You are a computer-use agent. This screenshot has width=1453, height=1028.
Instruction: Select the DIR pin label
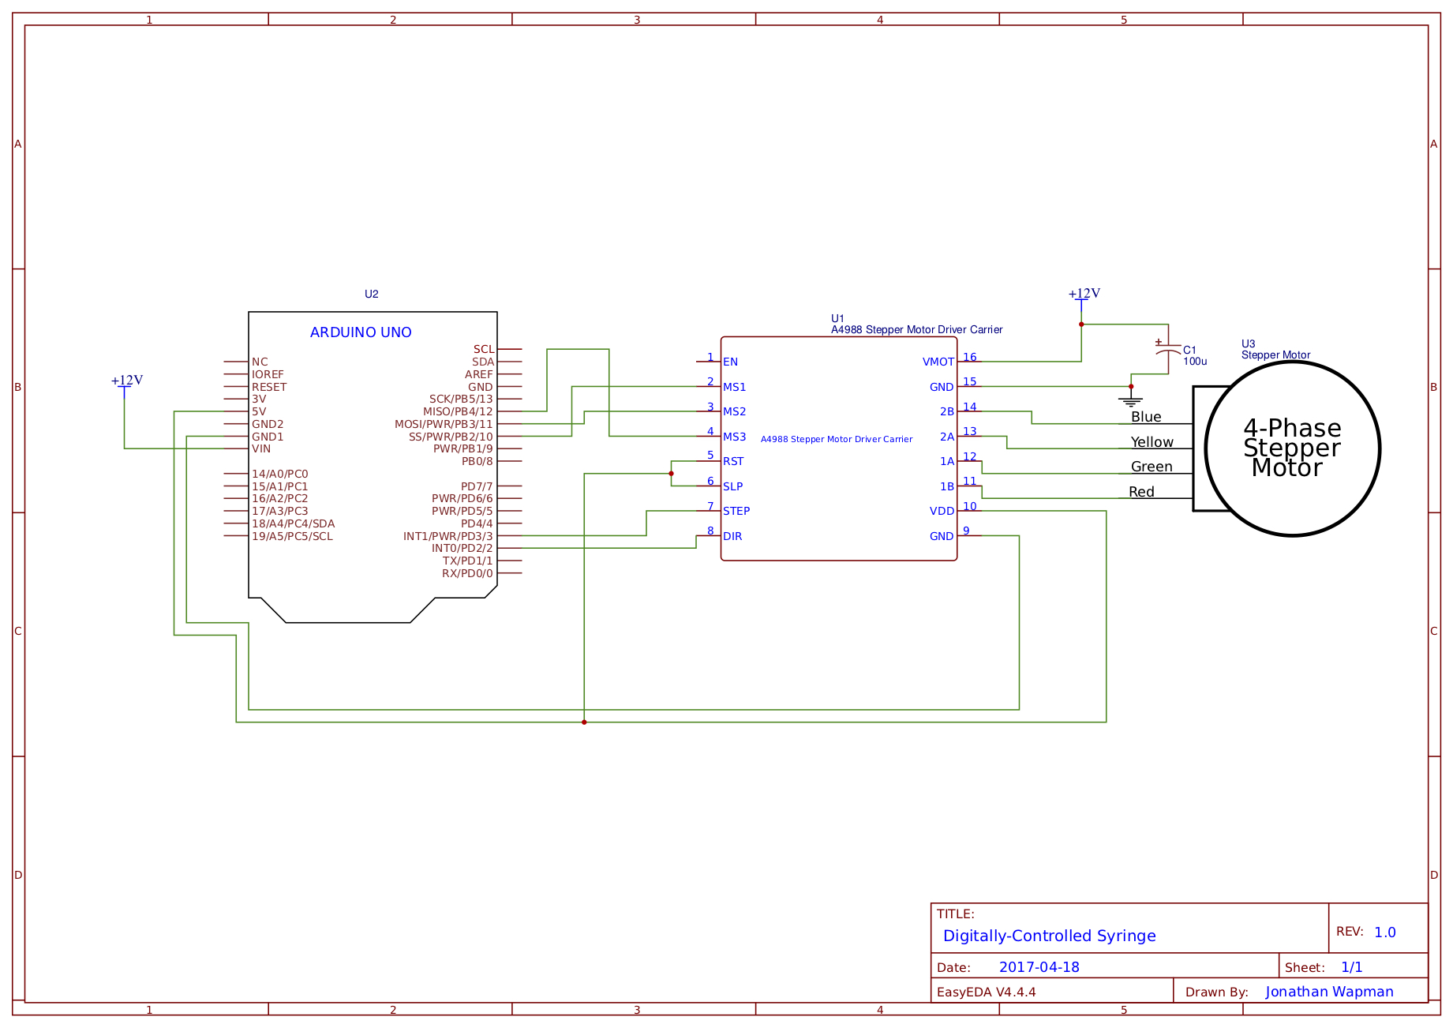pos(732,536)
